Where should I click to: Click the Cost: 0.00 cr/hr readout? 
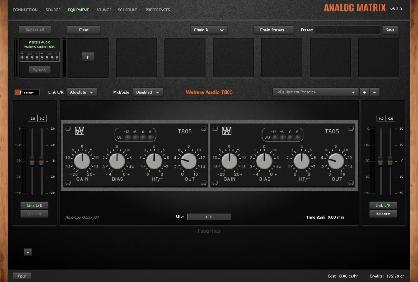pos(343,277)
